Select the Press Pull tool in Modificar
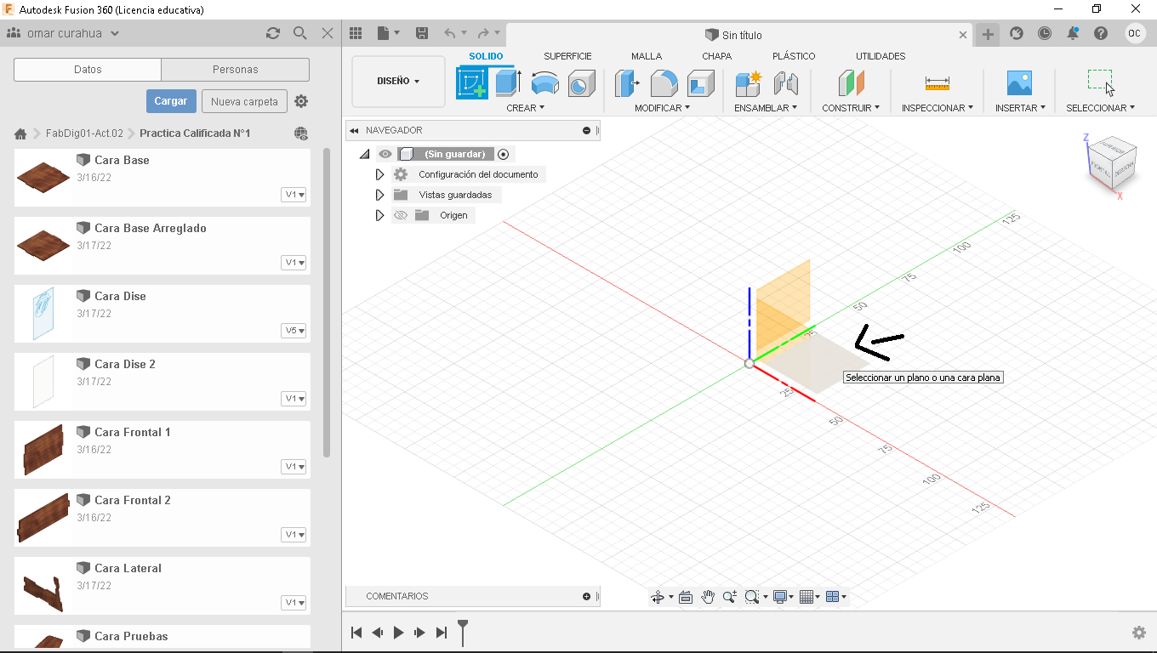 click(627, 83)
